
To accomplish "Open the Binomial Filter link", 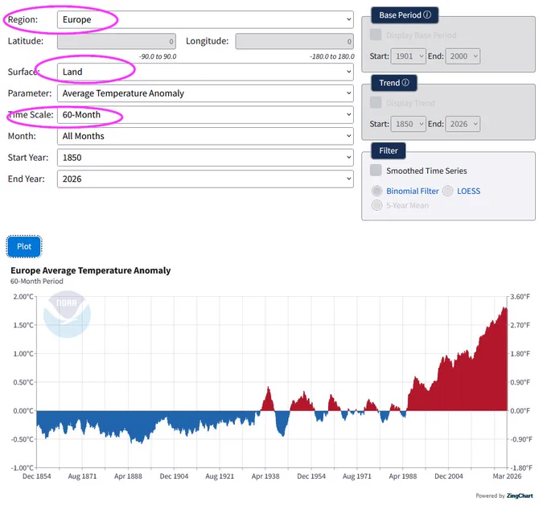I will (413, 191).
